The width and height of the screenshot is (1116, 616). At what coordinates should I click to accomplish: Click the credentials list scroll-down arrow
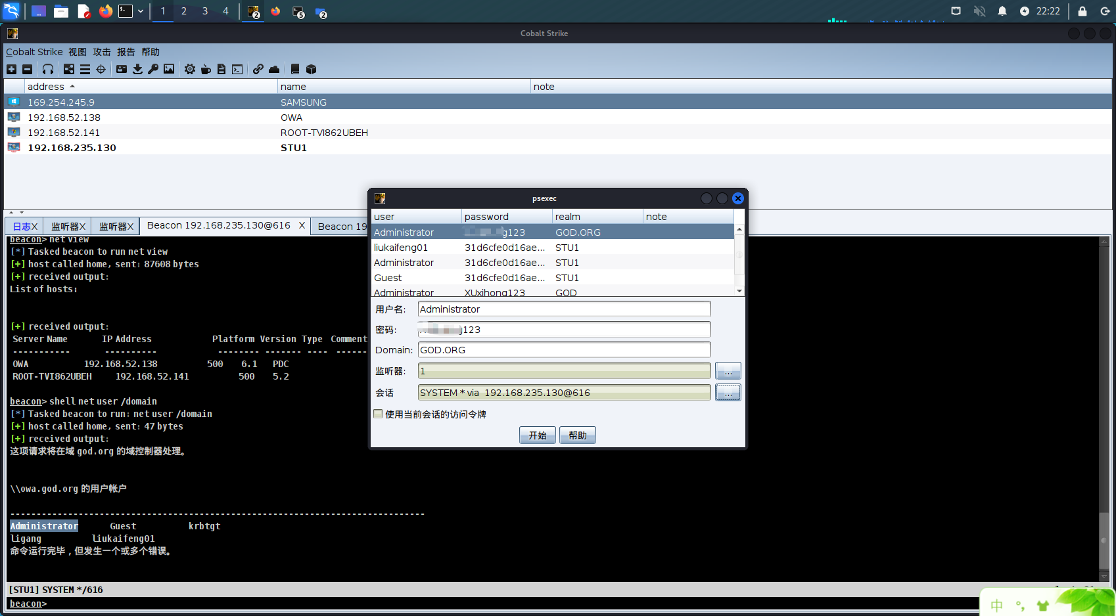tap(739, 291)
